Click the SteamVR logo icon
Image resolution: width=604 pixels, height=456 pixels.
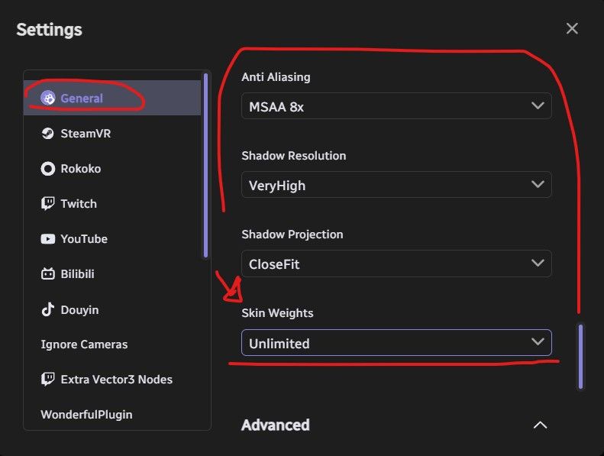[x=48, y=134]
